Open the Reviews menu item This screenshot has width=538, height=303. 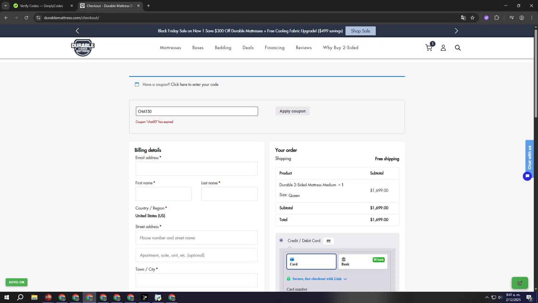click(304, 48)
